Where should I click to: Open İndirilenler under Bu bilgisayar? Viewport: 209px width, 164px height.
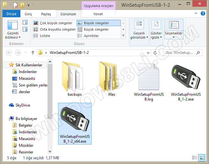pyautogui.click(x=28, y=132)
